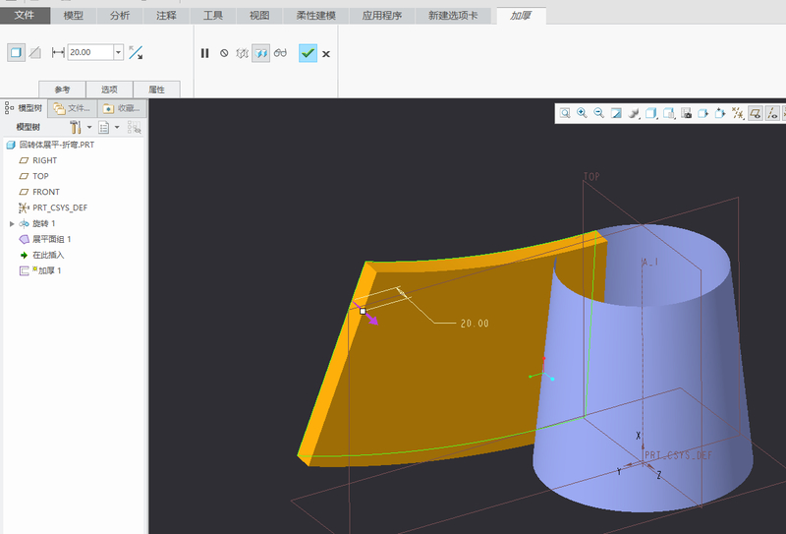Image resolution: width=786 pixels, height=534 pixels.
Task: Switch to the 工具 ribbon tab
Action: tap(212, 16)
